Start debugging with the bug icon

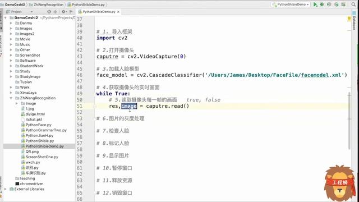(322, 4)
